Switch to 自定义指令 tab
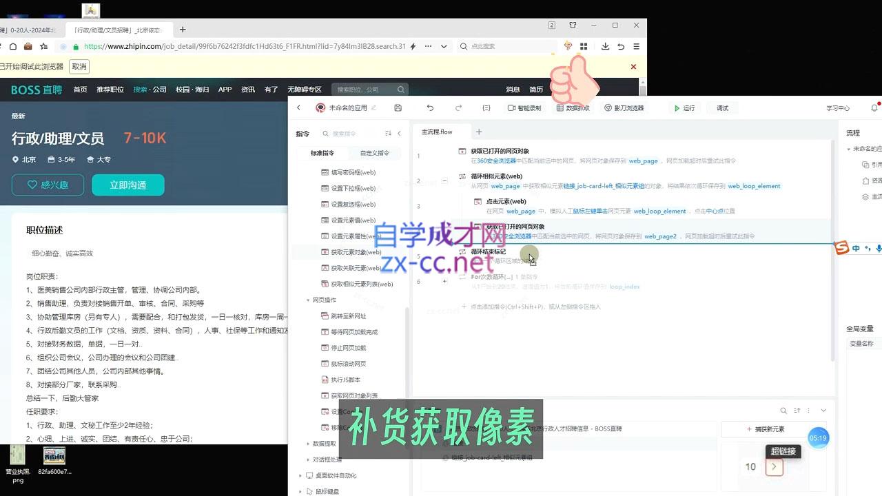882x496 pixels. [x=375, y=153]
